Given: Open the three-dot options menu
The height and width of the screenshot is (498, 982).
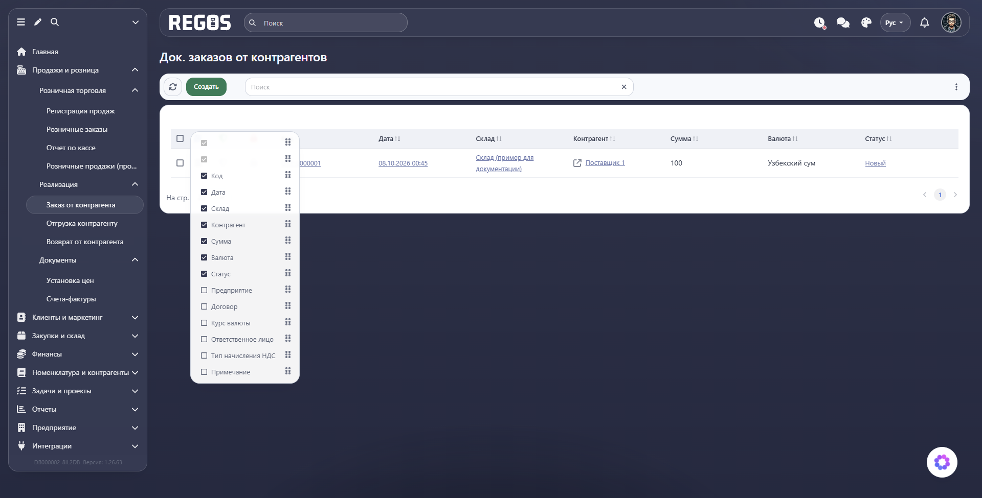Looking at the screenshot, I should (x=956, y=87).
